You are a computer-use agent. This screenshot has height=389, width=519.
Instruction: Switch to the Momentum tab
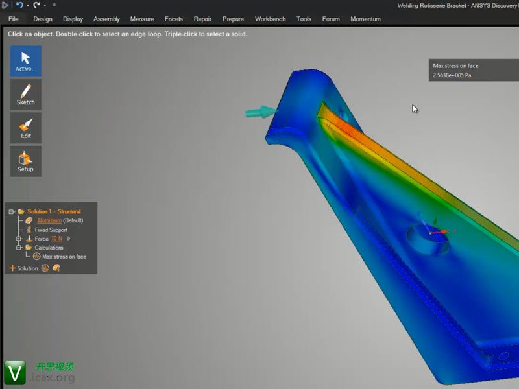(365, 19)
